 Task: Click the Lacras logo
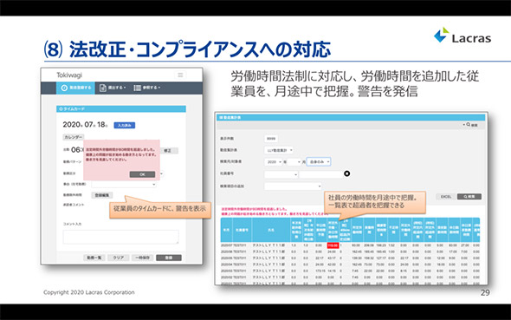click(x=462, y=36)
